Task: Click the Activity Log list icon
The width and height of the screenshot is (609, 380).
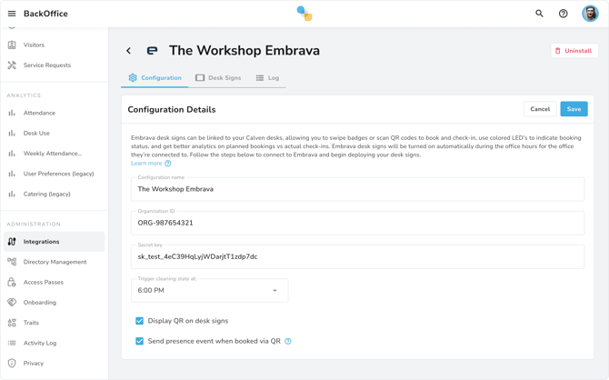Action: (x=12, y=343)
